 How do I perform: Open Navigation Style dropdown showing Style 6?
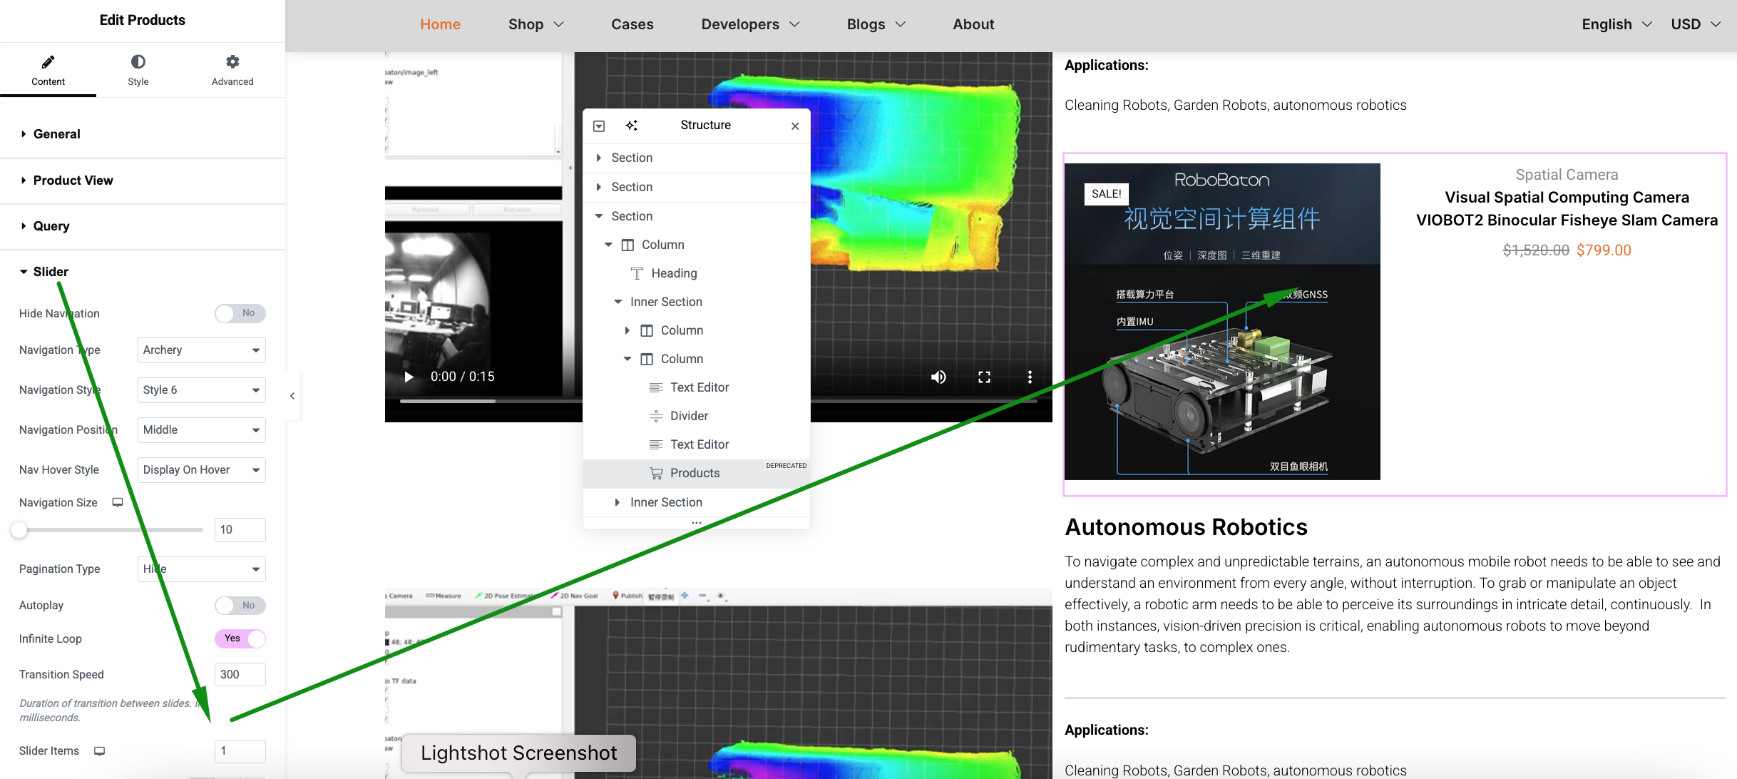tap(202, 390)
